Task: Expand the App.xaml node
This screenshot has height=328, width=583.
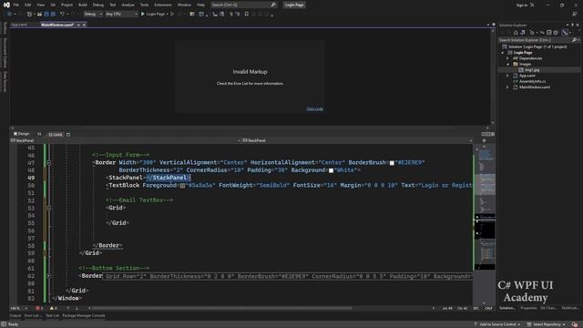Action: pos(507,76)
